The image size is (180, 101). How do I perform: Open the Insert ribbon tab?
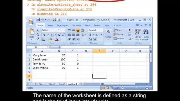coord(50,26)
